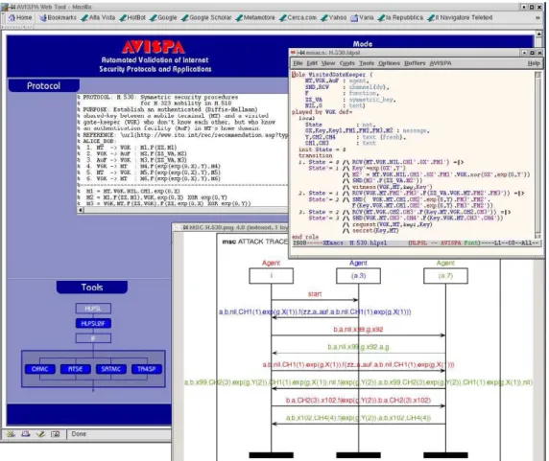This screenshot has width=549, height=461.
Task: Open the la Repubblica bookmark
Action: 400,17
